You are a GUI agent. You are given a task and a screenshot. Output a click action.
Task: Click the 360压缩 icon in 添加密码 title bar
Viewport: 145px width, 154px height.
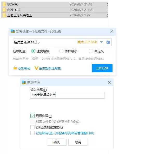[24, 82]
